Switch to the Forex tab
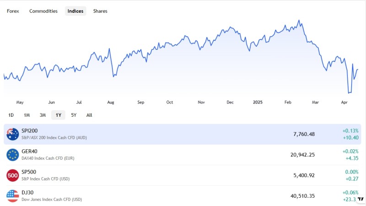The width and height of the screenshot is (366, 206). [x=13, y=11]
